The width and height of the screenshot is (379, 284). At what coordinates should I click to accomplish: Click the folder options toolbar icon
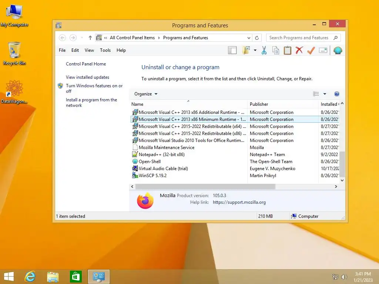(246, 50)
